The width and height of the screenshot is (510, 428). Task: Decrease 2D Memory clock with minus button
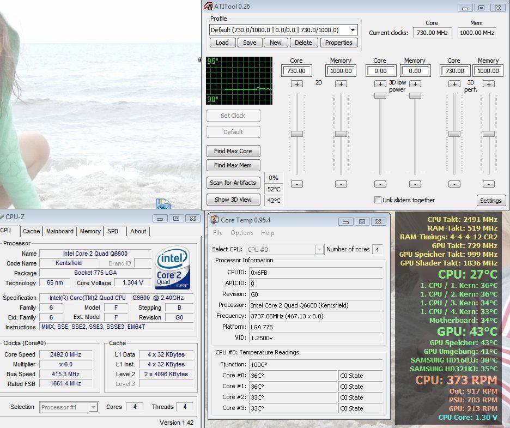coord(341,184)
